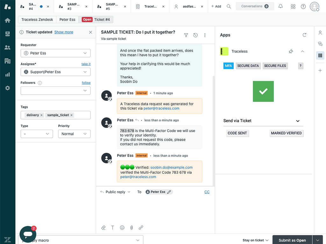Open the Assignee dropdown

tap(55, 72)
